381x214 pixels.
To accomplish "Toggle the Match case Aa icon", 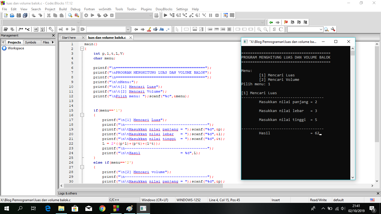I will (162, 29).
